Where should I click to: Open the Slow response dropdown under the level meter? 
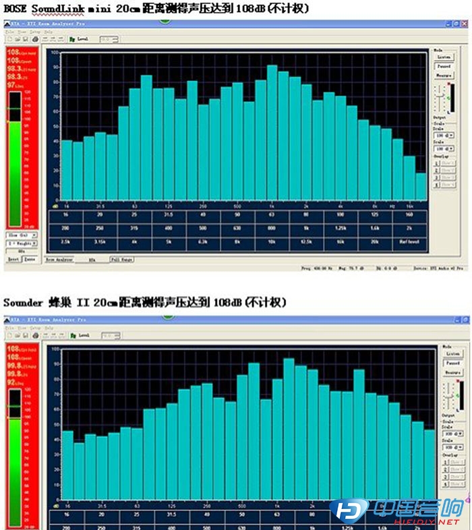[x=20, y=235]
